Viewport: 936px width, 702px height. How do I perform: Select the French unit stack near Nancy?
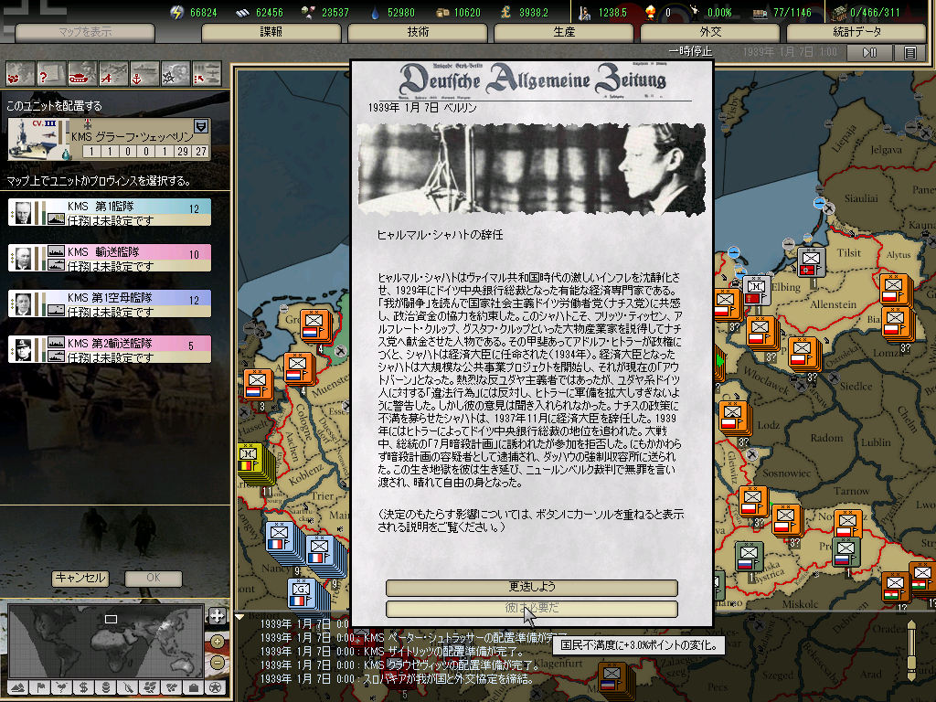click(283, 539)
